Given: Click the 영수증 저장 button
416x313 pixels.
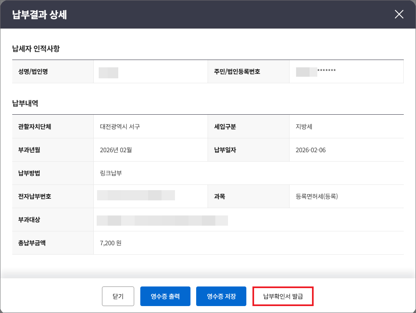Looking at the screenshot, I should pos(221,296).
